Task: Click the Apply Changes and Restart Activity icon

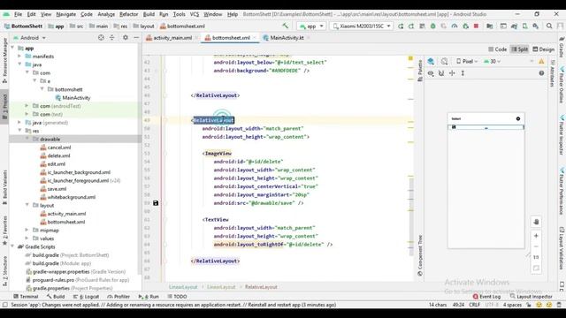Action: tap(411, 26)
